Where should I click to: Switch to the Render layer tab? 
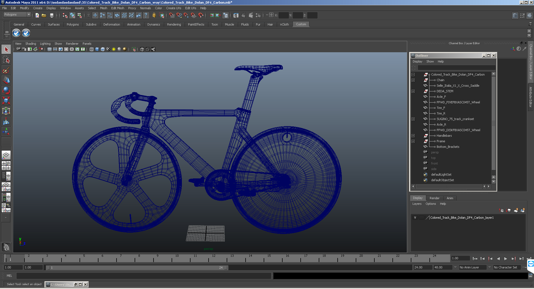point(434,198)
